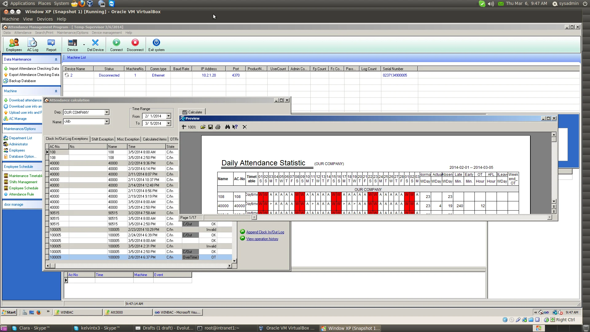Open the Dep. company dropdown

[x=107, y=113]
